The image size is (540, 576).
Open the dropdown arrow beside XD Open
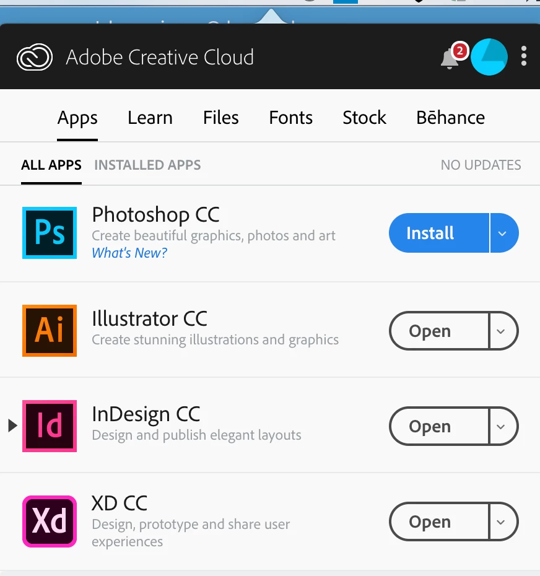pyautogui.click(x=502, y=521)
